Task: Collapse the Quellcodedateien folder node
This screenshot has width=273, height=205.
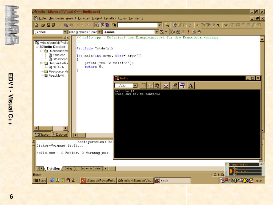Action: pos(41,51)
